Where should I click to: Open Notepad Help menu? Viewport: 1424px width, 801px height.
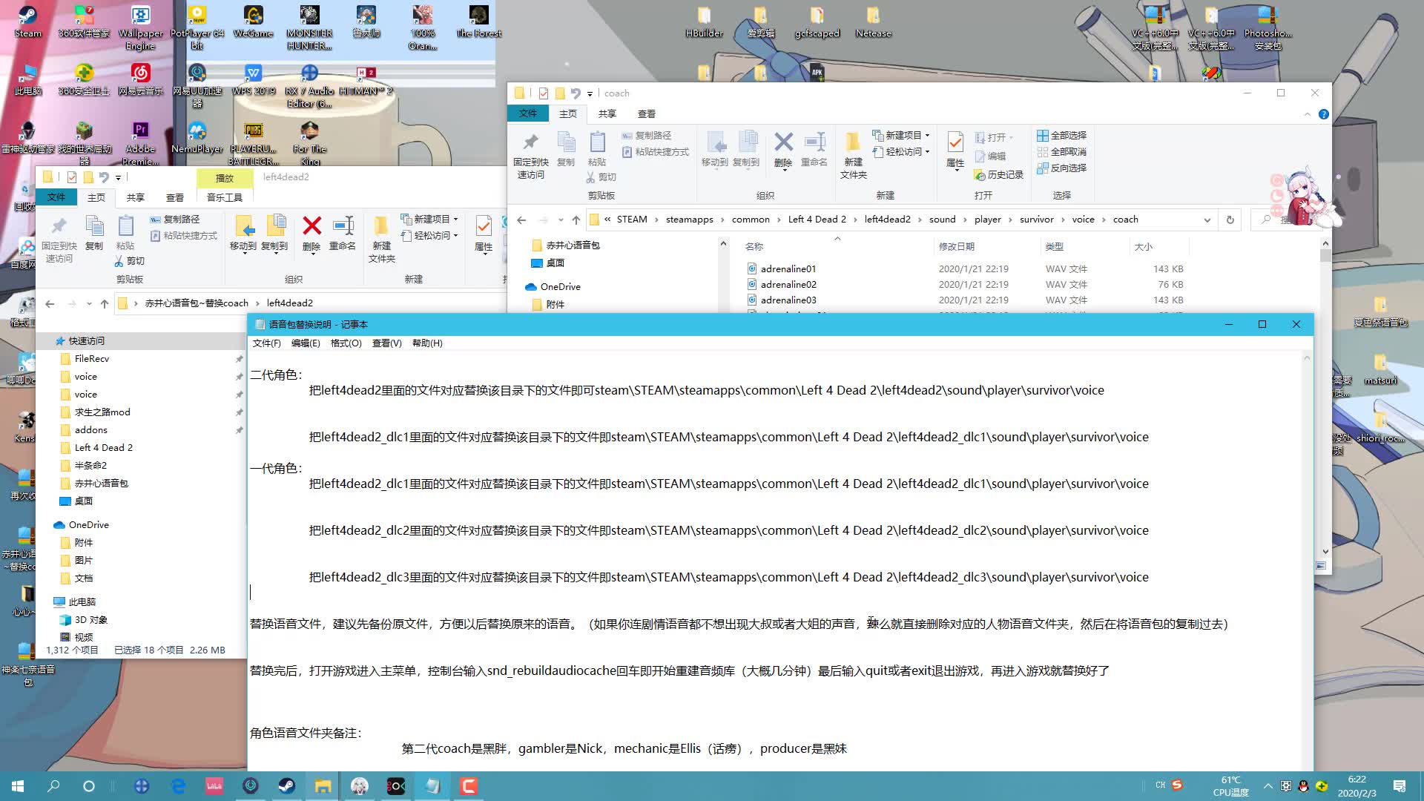[427, 343]
